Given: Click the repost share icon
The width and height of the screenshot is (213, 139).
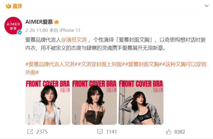Looking at the screenshot, I should click(x=30, y=132).
